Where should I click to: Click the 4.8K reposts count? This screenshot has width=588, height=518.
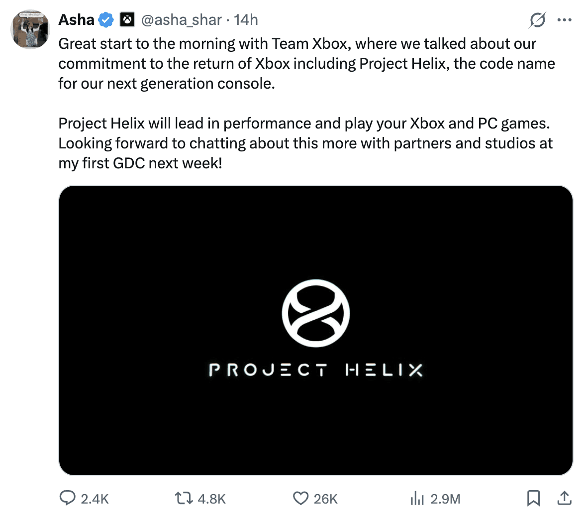pyautogui.click(x=212, y=499)
